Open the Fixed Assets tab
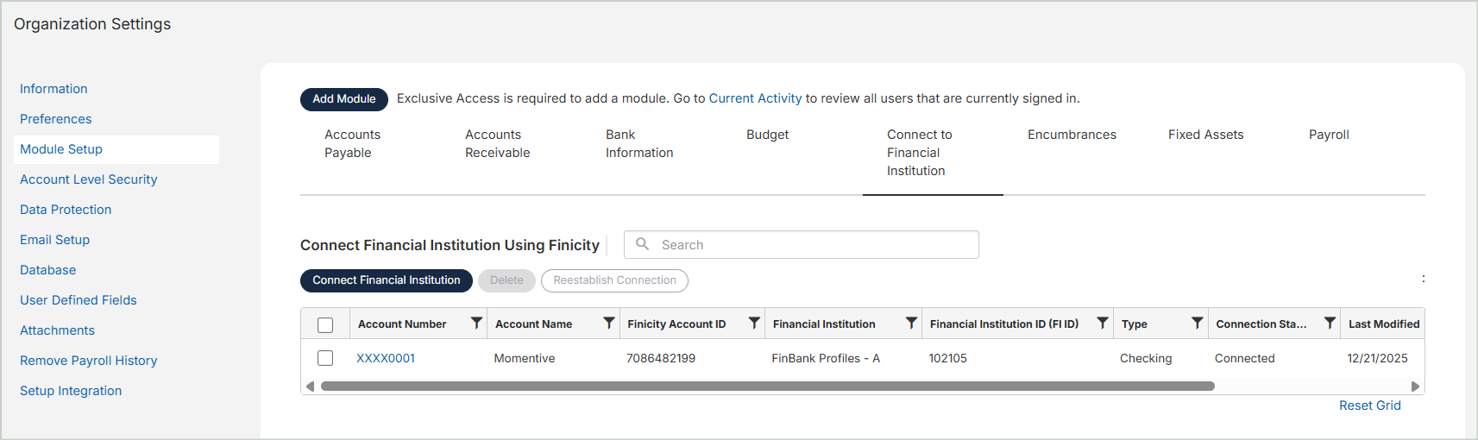The image size is (1478, 440). pyautogui.click(x=1205, y=135)
